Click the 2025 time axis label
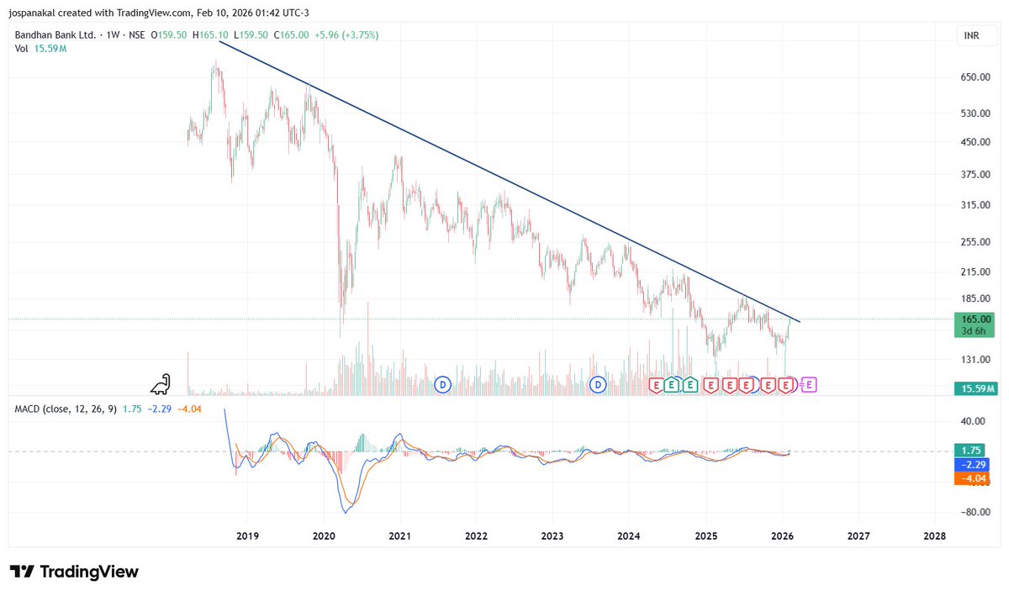Viewport: 1009px width, 596px height. [x=706, y=535]
